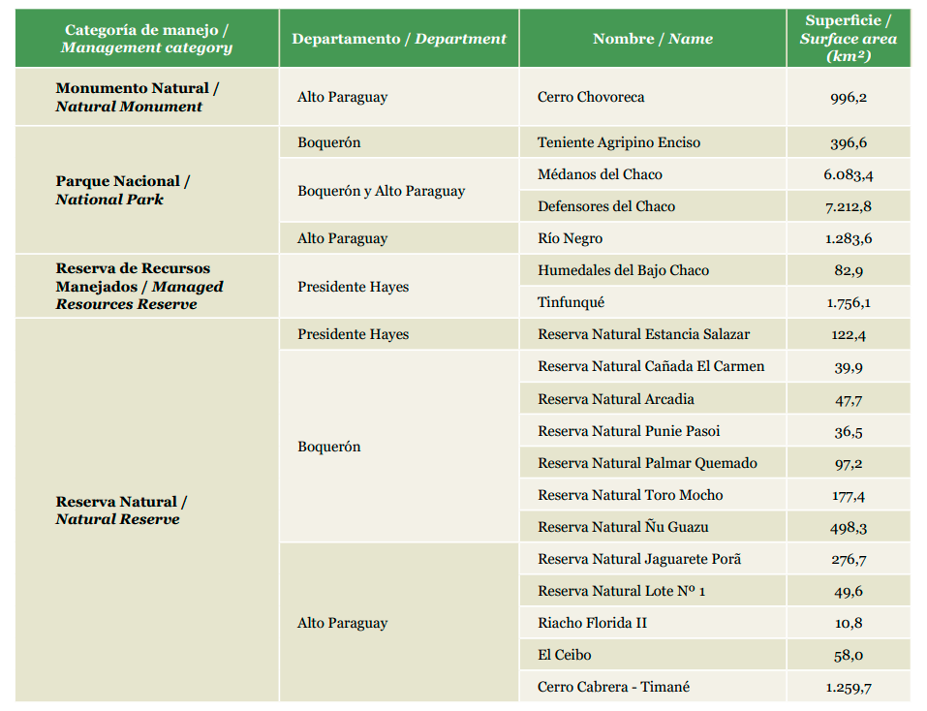Select the Riacho Florida II name cell
The width and height of the screenshot is (927, 711).
[592, 623]
